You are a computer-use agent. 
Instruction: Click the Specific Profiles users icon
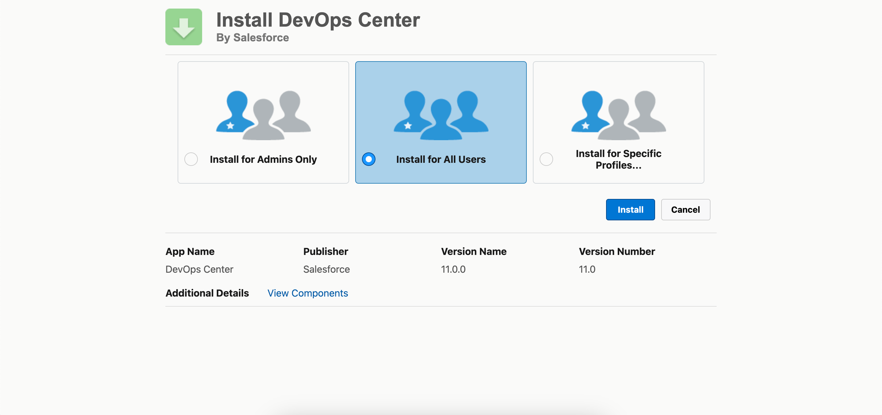pos(618,115)
